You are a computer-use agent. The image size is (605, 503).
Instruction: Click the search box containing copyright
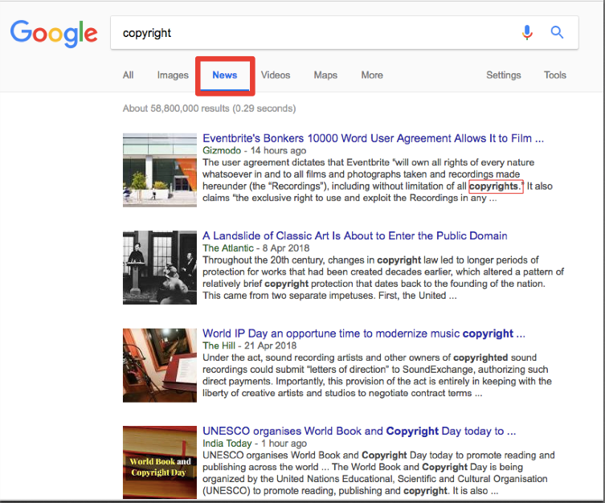coord(344,33)
